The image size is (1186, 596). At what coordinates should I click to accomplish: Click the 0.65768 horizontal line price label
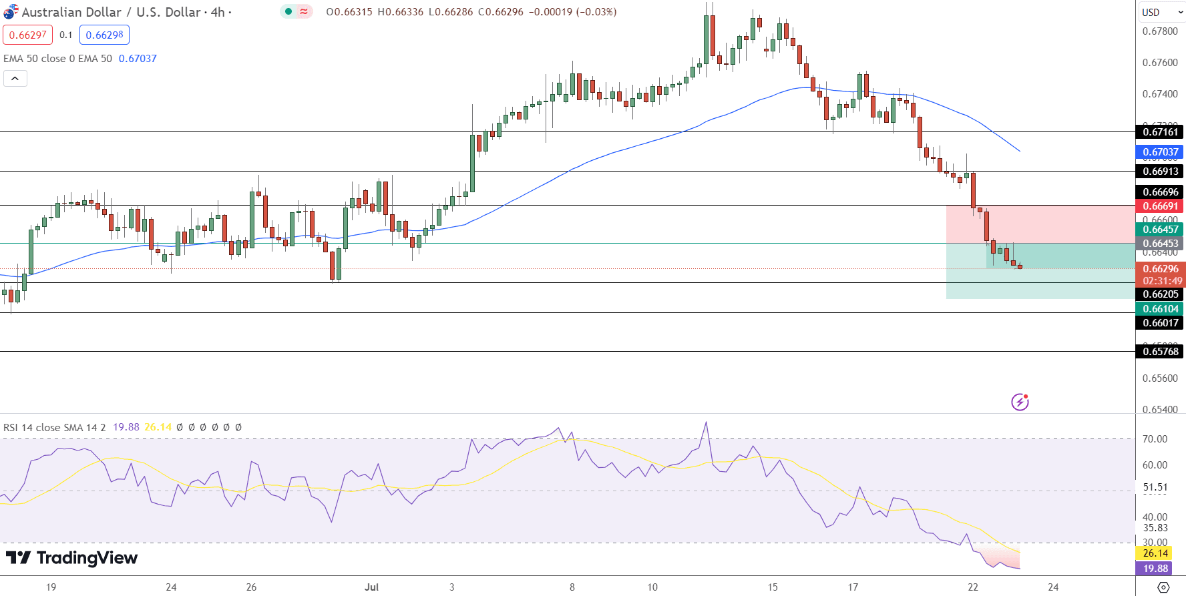[x=1160, y=352]
